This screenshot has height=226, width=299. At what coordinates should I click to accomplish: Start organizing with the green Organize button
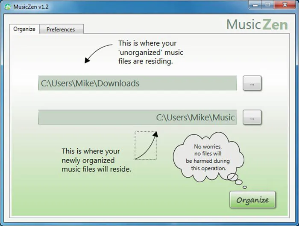click(252, 199)
